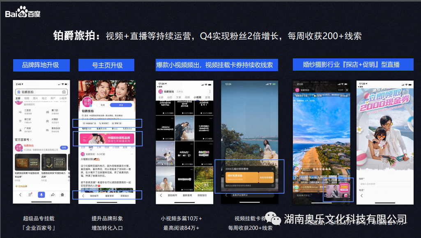
Task: Tap the Baidu paw icon in search bar
Action: click(19, 92)
